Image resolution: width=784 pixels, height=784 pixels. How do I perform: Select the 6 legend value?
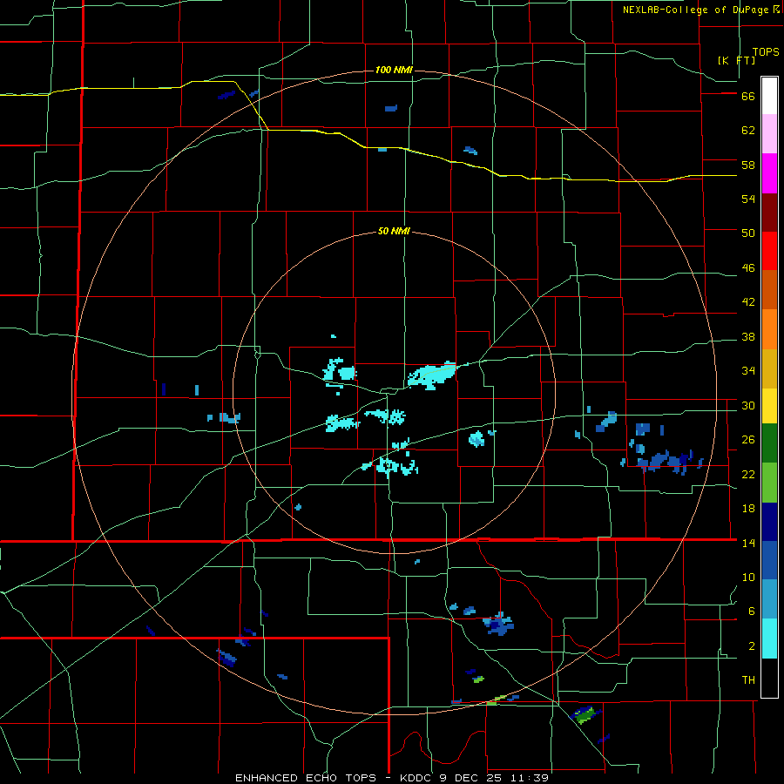click(752, 612)
